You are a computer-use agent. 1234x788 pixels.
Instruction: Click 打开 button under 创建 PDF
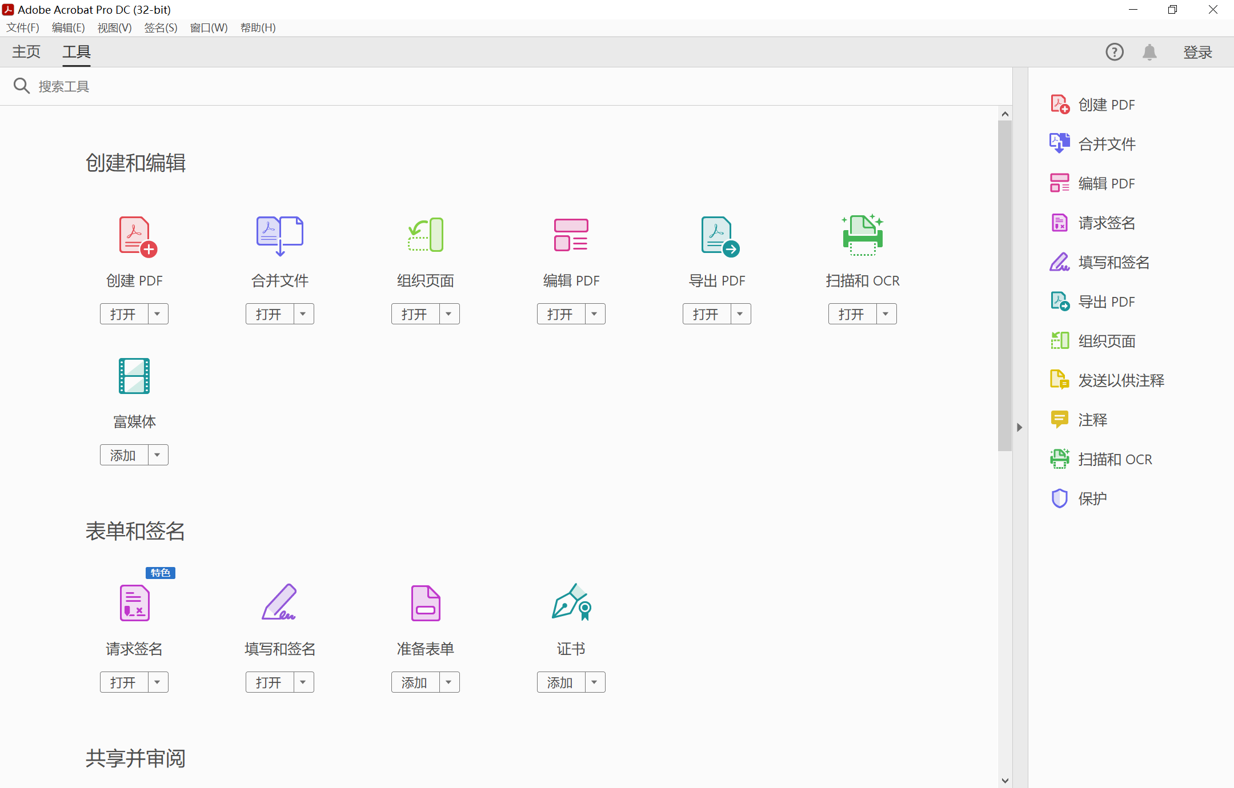124,314
